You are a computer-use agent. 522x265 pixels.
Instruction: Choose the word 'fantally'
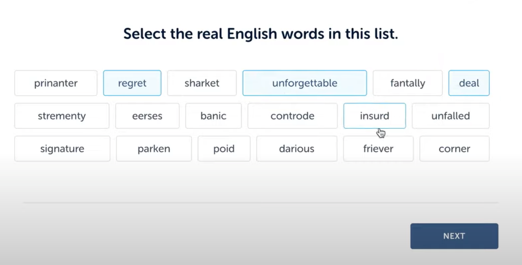407,83
